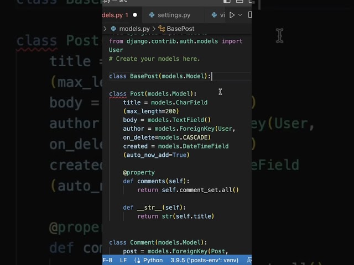Click 'title = models.CharField' code
The image size is (354, 265).
coord(165,103)
